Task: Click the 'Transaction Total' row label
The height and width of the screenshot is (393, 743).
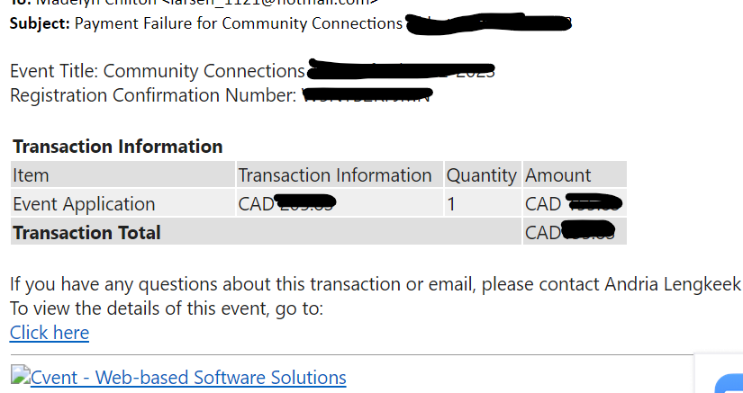Action: [86, 233]
